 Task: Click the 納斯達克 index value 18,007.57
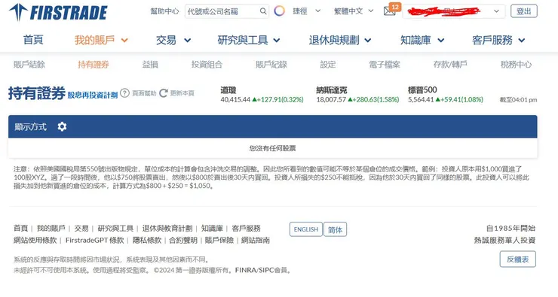(x=331, y=100)
